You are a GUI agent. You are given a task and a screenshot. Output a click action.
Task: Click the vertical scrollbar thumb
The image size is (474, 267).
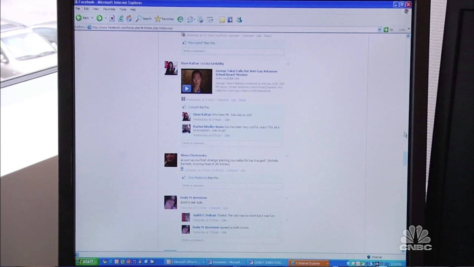405,159
